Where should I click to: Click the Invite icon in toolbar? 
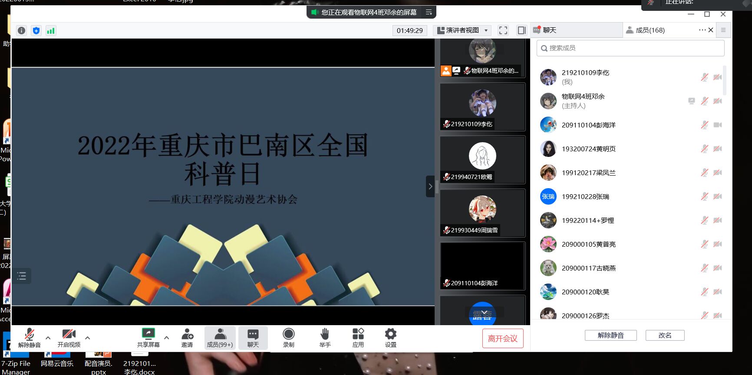click(187, 338)
